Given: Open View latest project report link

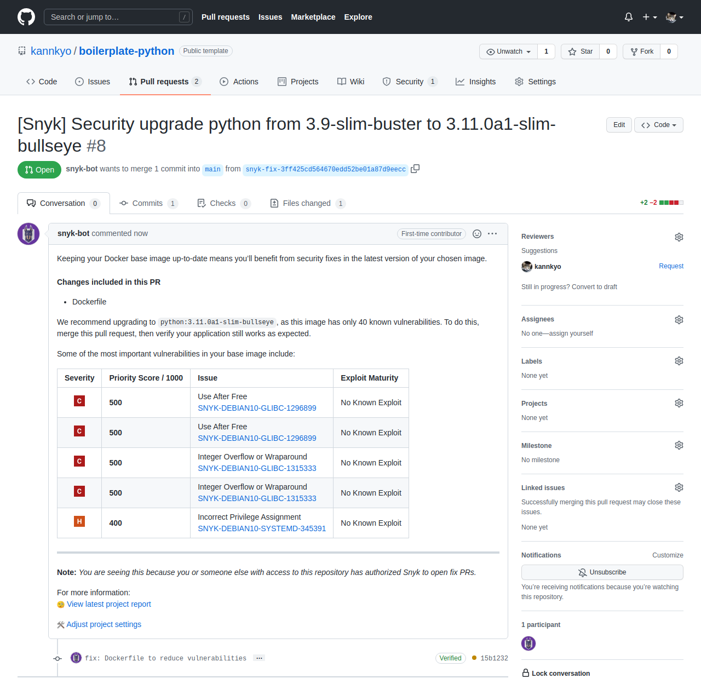Looking at the screenshot, I should [109, 604].
